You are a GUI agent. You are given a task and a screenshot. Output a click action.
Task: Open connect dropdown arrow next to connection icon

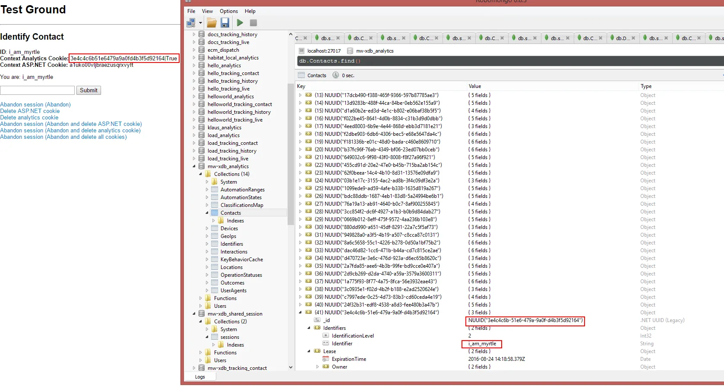point(200,23)
